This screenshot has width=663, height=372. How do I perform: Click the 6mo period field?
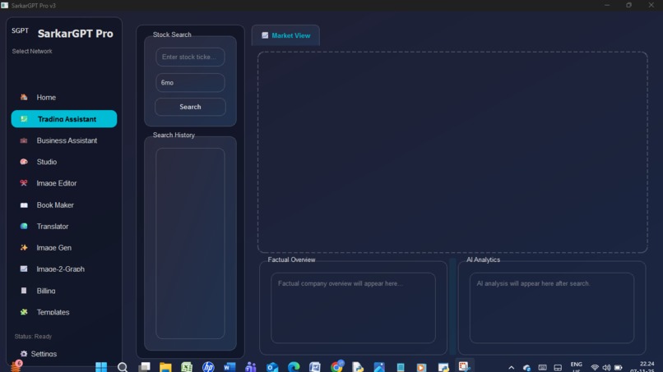pyautogui.click(x=190, y=83)
